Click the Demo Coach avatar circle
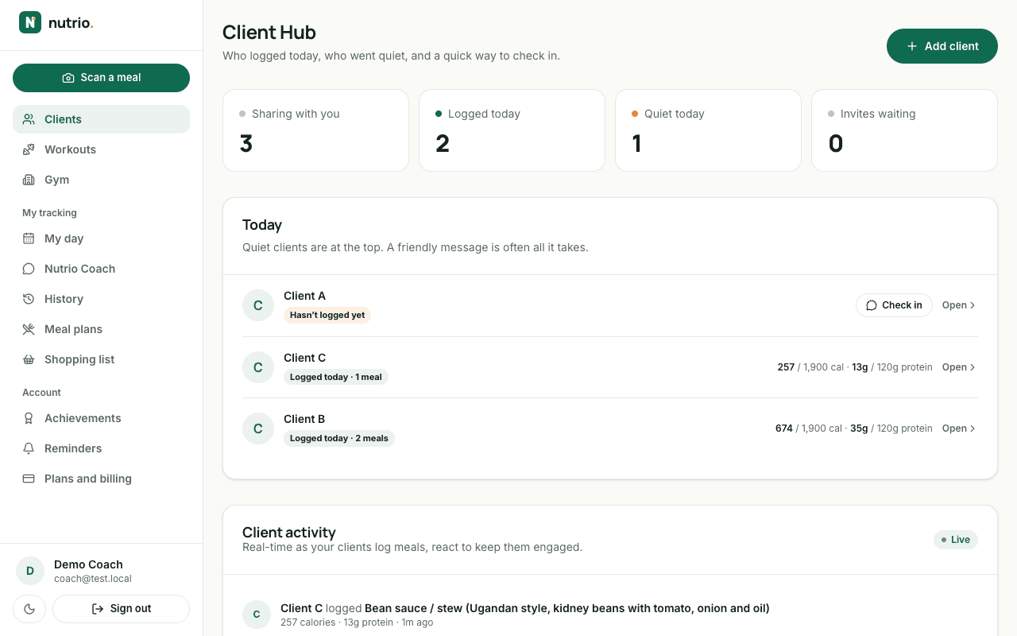 [x=30, y=571]
